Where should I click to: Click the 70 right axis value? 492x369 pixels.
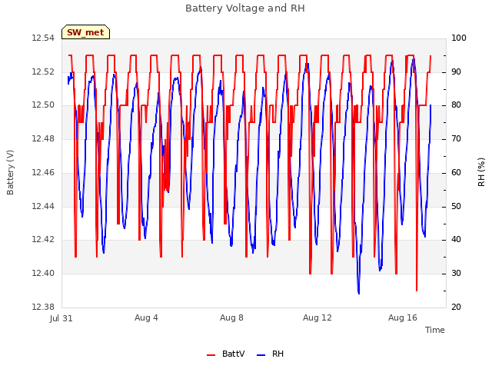tap(456, 138)
